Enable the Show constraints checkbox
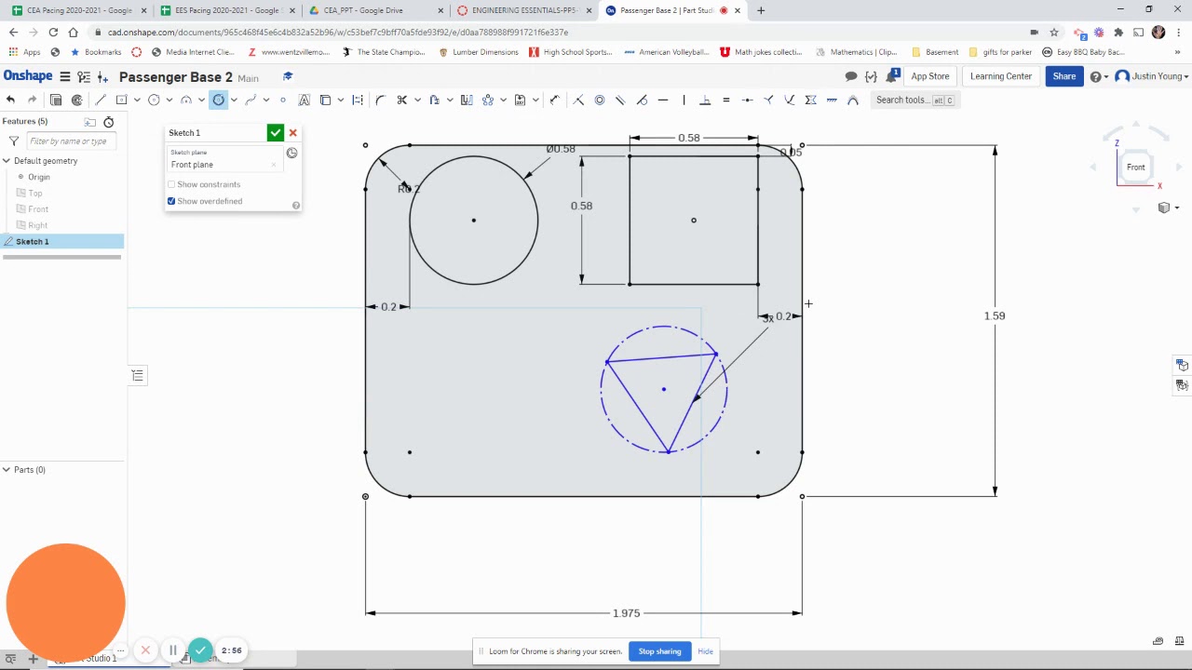Screen dimensions: 1192x670 [171, 184]
